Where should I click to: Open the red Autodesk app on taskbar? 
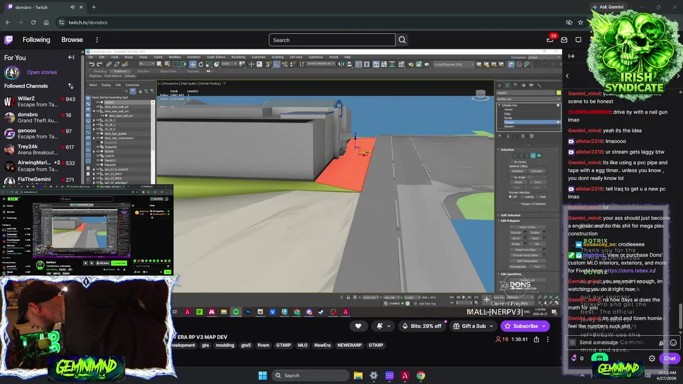tap(406, 375)
